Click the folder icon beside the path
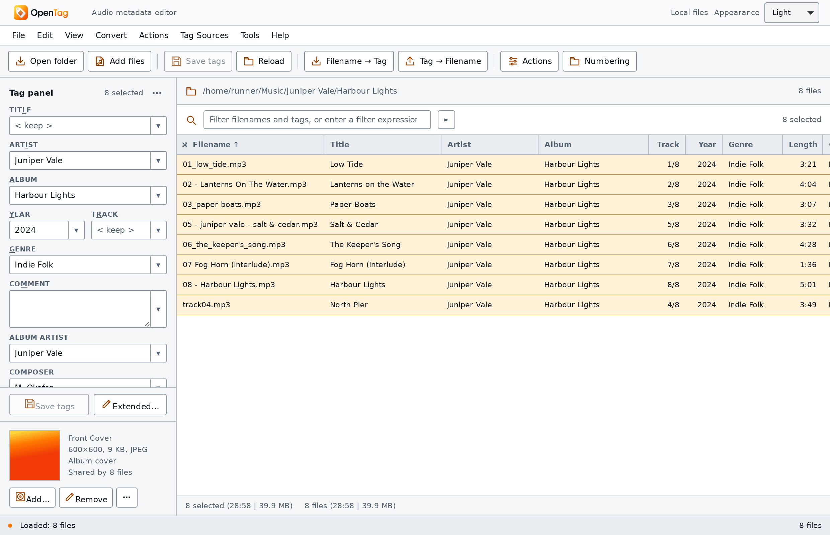 [x=191, y=91]
